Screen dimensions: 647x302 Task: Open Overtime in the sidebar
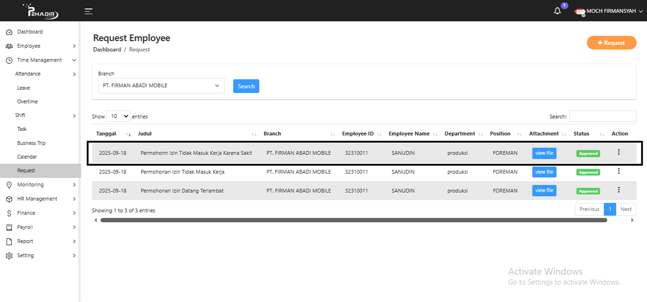coord(27,101)
